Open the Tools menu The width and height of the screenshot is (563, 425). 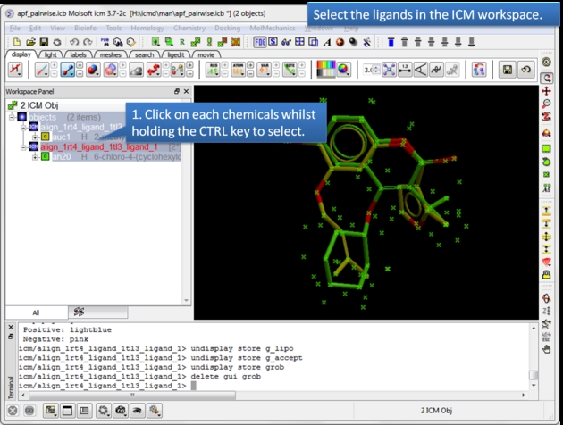click(114, 29)
